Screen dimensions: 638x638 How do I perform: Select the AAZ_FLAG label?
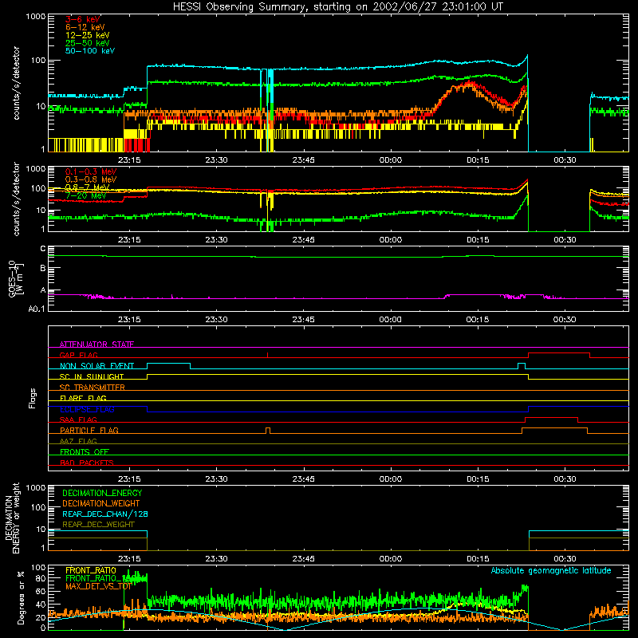pos(78,441)
